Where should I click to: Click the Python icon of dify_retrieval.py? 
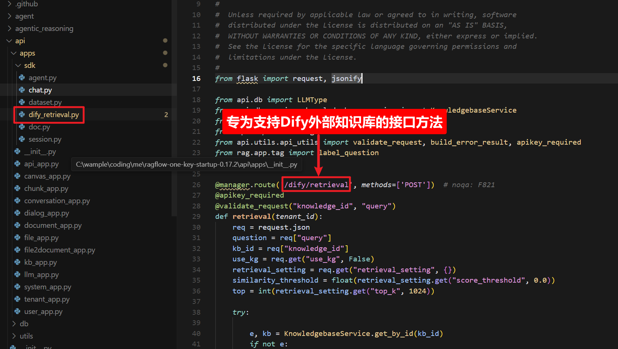tap(22, 114)
